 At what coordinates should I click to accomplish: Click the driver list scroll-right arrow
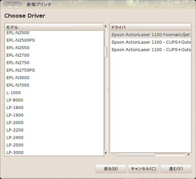189,155
